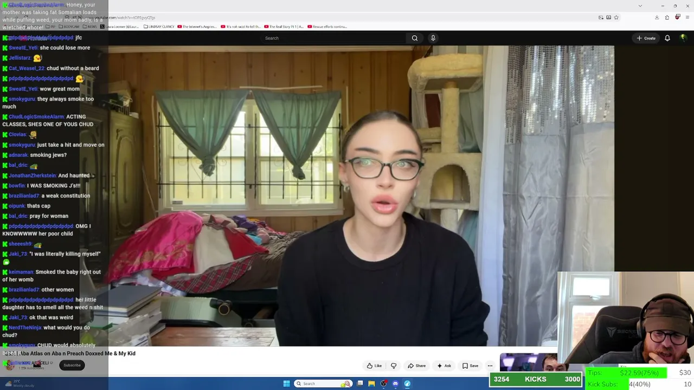Dislike the video with thumbs-down
The height and width of the screenshot is (390, 694).
tap(394, 366)
